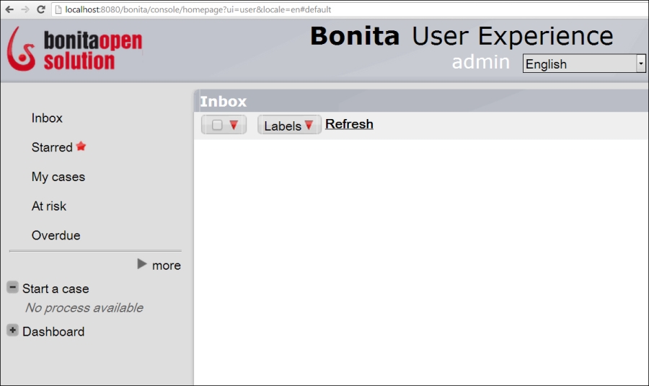Expand the Dashboard section
649x386 pixels.
12,330
